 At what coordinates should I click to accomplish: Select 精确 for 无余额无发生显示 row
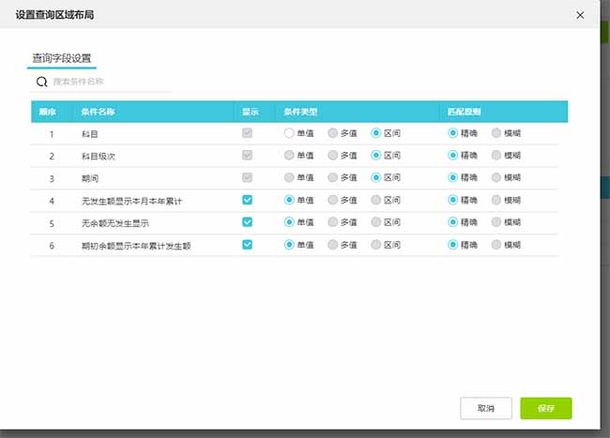click(x=452, y=222)
